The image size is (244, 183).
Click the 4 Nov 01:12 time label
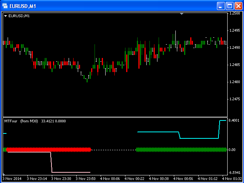(x=208, y=178)
